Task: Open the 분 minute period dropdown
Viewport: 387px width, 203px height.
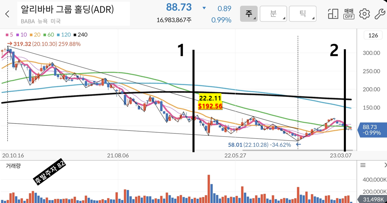Action: (x=273, y=14)
